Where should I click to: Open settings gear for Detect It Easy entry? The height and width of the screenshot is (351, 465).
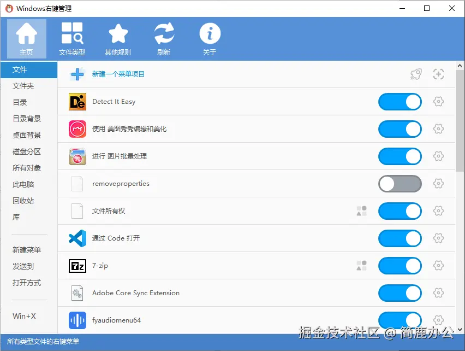tap(439, 102)
